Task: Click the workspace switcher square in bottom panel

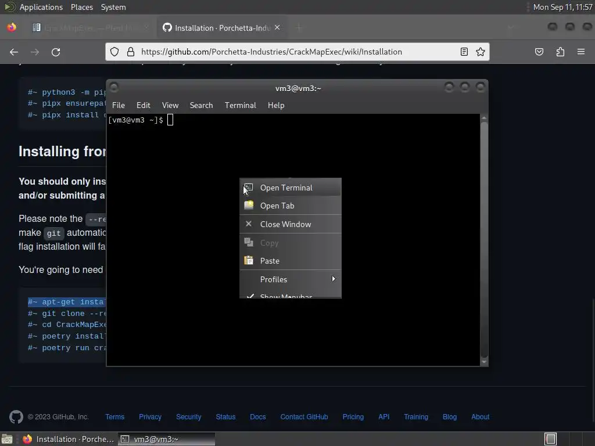Action: [551, 439]
